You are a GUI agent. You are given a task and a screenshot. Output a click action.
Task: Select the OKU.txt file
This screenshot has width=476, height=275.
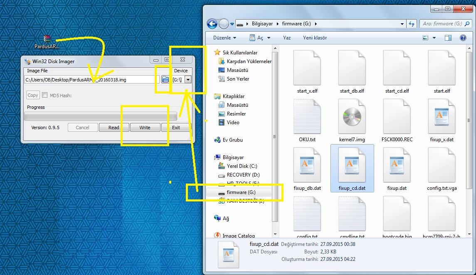307,120
